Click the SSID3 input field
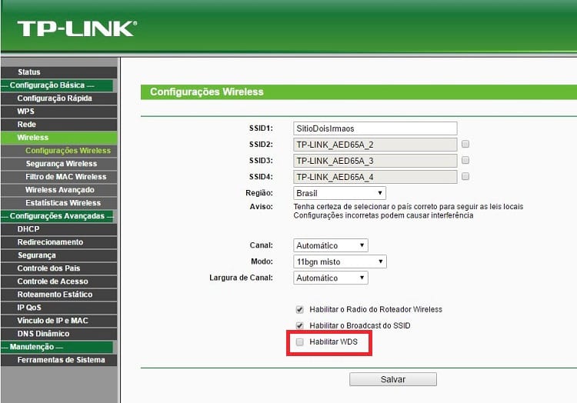Screen dimensions: 577x403 pos(375,161)
